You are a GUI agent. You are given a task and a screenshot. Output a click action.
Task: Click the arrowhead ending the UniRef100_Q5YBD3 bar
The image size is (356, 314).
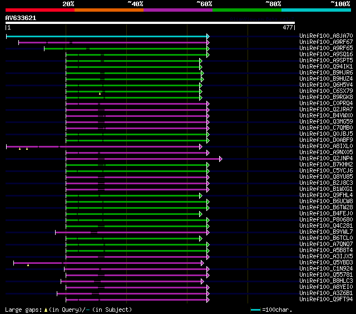pos(202,263)
